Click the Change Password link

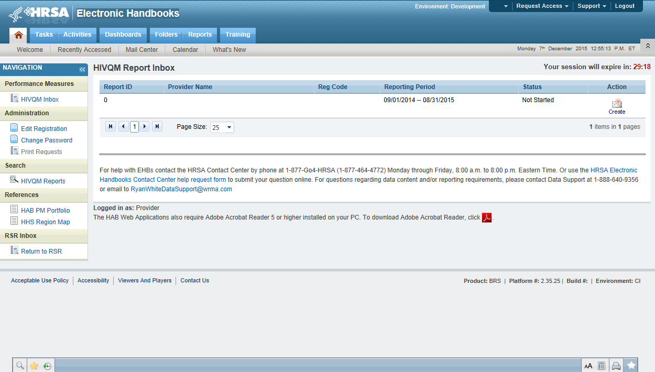(47, 140)
